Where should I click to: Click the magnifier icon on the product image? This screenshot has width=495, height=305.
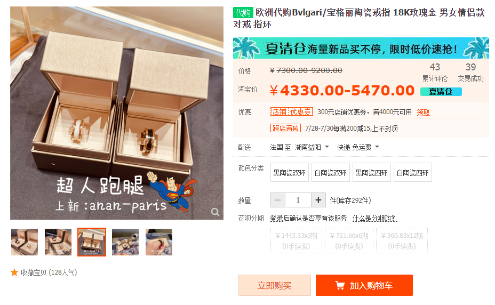[x=215, y=212]
